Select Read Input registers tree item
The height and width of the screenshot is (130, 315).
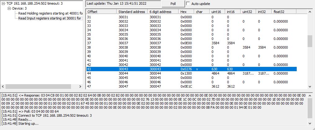click(50, 18)
